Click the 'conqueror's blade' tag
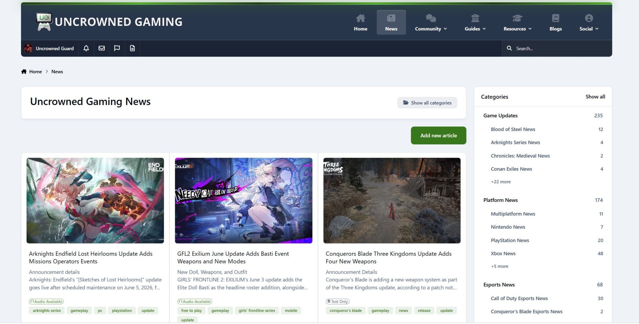The image size is (639, 324). click(x=345, y=311)
